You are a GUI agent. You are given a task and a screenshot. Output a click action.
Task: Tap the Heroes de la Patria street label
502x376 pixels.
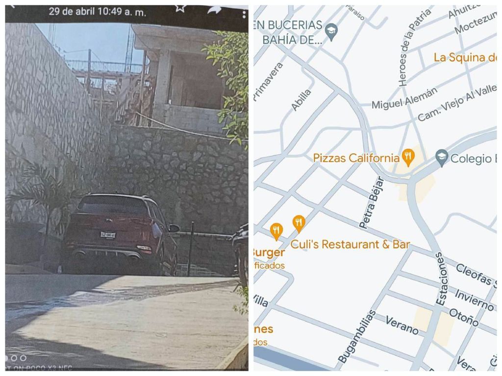[415, 47]
